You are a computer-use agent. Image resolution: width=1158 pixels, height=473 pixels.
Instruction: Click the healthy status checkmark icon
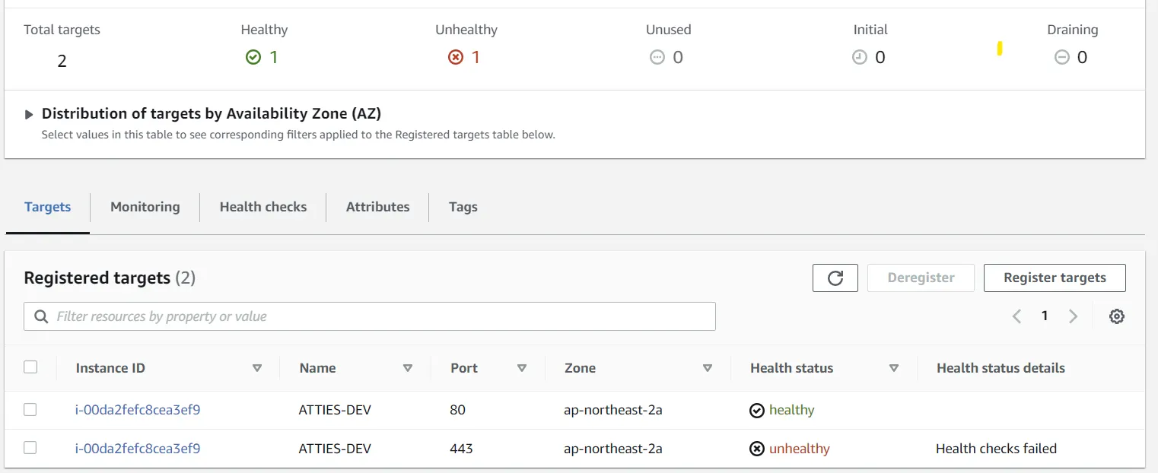(x=757, y=411)
